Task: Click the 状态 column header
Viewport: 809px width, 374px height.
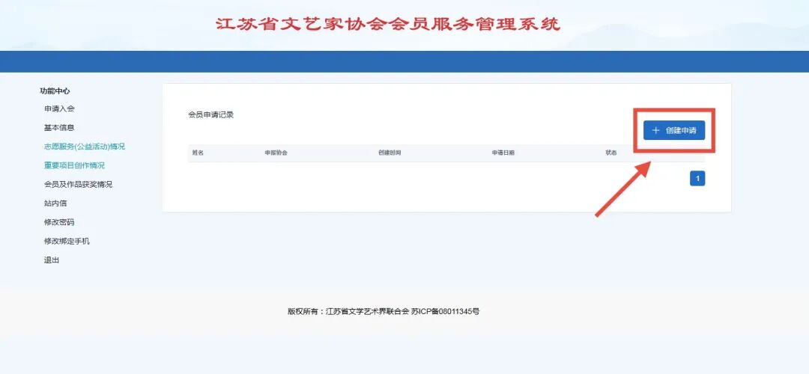Action: pos(611,153)
